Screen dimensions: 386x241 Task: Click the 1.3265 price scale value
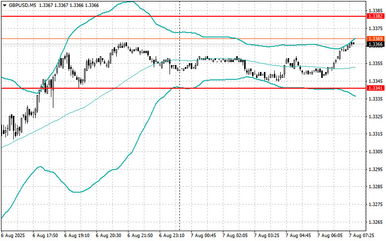point(376,222)
